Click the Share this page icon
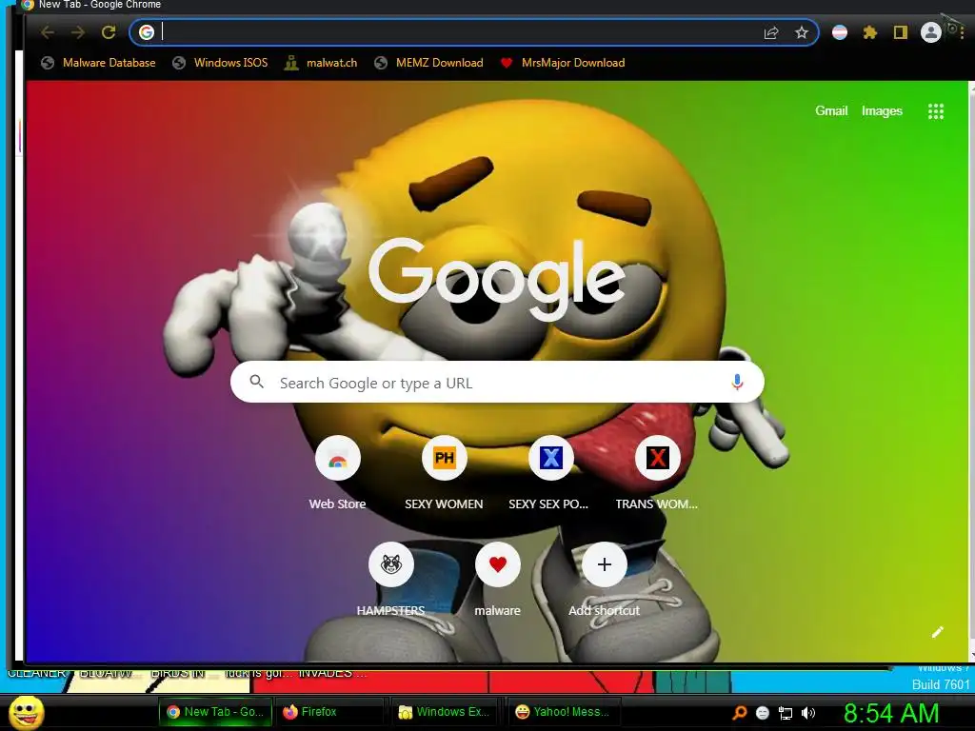The image size is (975, 731). click(771, 33)
